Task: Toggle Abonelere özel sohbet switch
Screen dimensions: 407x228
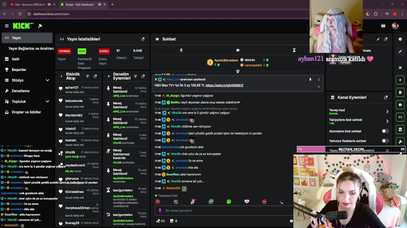Action: pos(385,131)
